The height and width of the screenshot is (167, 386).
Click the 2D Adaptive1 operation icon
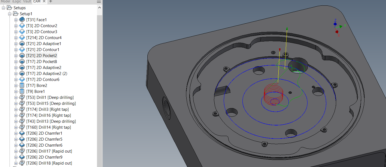click(22, 43)
